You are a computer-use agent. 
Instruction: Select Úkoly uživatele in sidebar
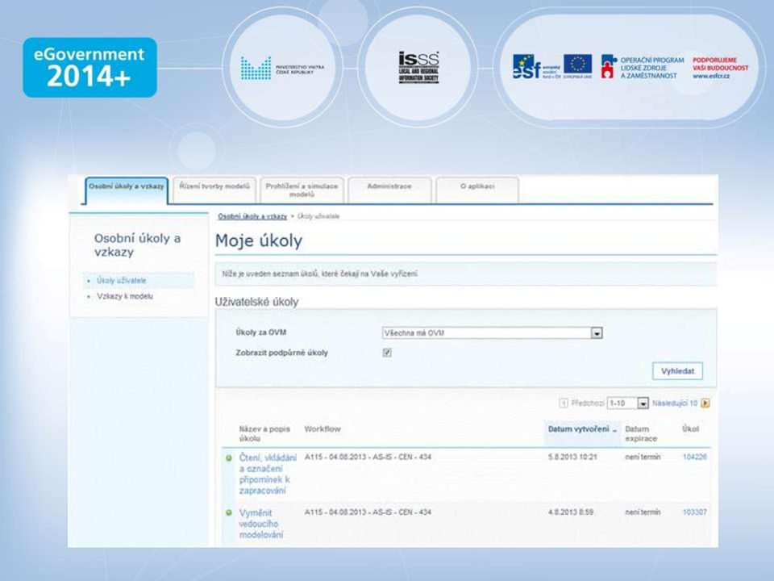tap(122, 281)
